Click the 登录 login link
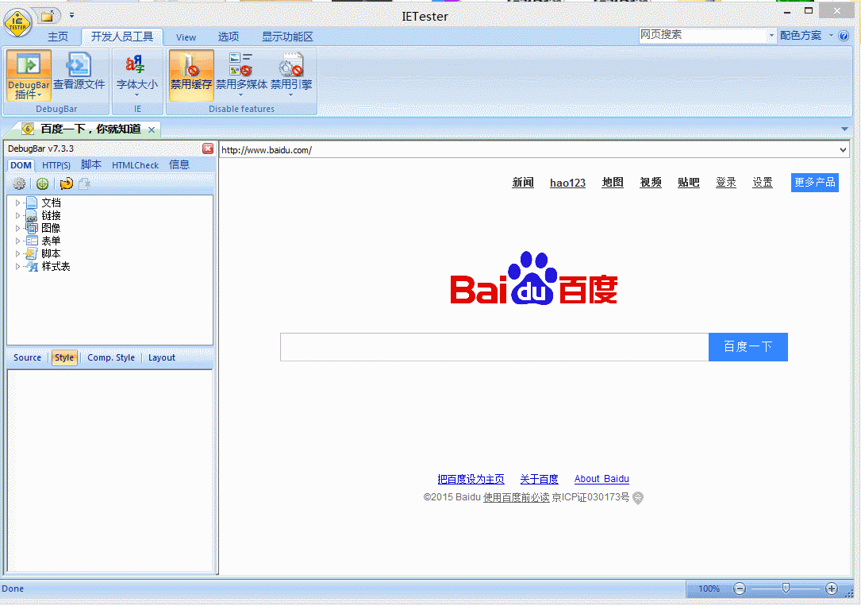 click(x=726, y=183)
